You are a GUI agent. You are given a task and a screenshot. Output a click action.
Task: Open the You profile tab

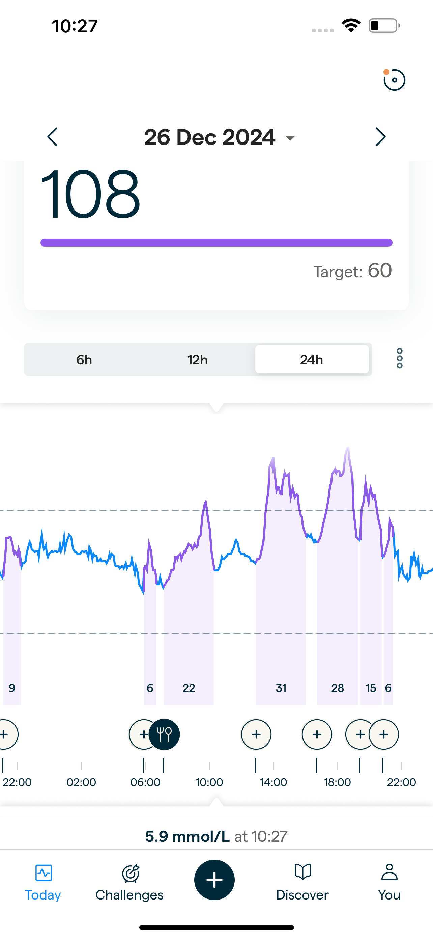389,882
